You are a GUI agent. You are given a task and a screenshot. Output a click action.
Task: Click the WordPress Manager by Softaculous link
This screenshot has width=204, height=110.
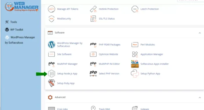tap(70, 45)
